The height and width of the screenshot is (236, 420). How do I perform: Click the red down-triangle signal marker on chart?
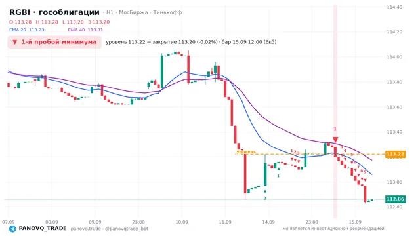(x=335, y=140)
